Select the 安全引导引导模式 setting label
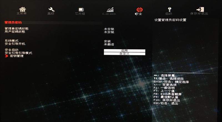The height and width of the screenshot is (122, 222). 18,53
